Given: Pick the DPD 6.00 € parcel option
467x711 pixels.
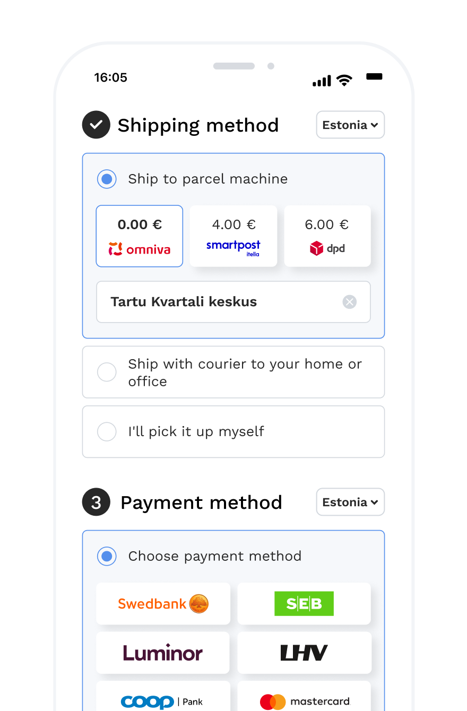Looking at the screenshot, I should 327,236.
